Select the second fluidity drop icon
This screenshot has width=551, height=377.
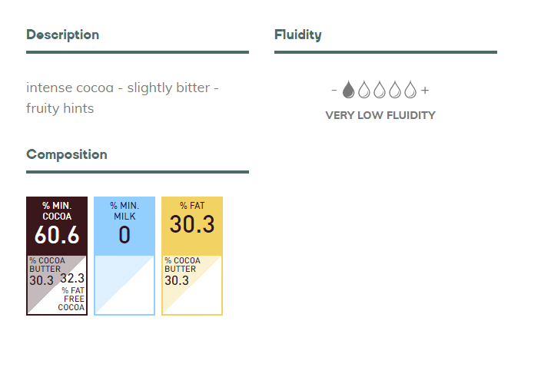tap(364, 90)
